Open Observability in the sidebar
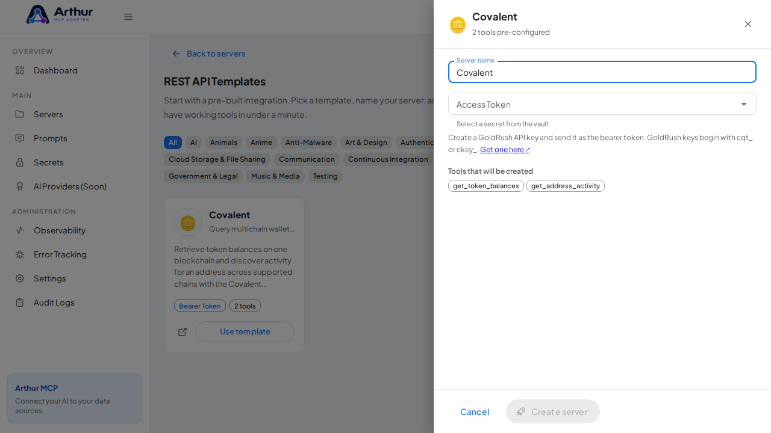This screenshot has width=771, height=433. [x=74, y=230]
